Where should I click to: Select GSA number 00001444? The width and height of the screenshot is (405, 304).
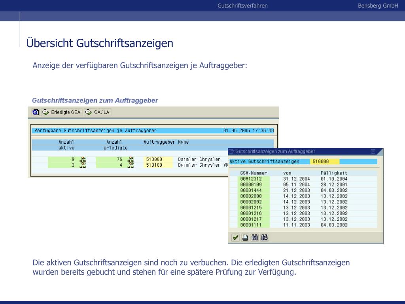tap(251, 190)
